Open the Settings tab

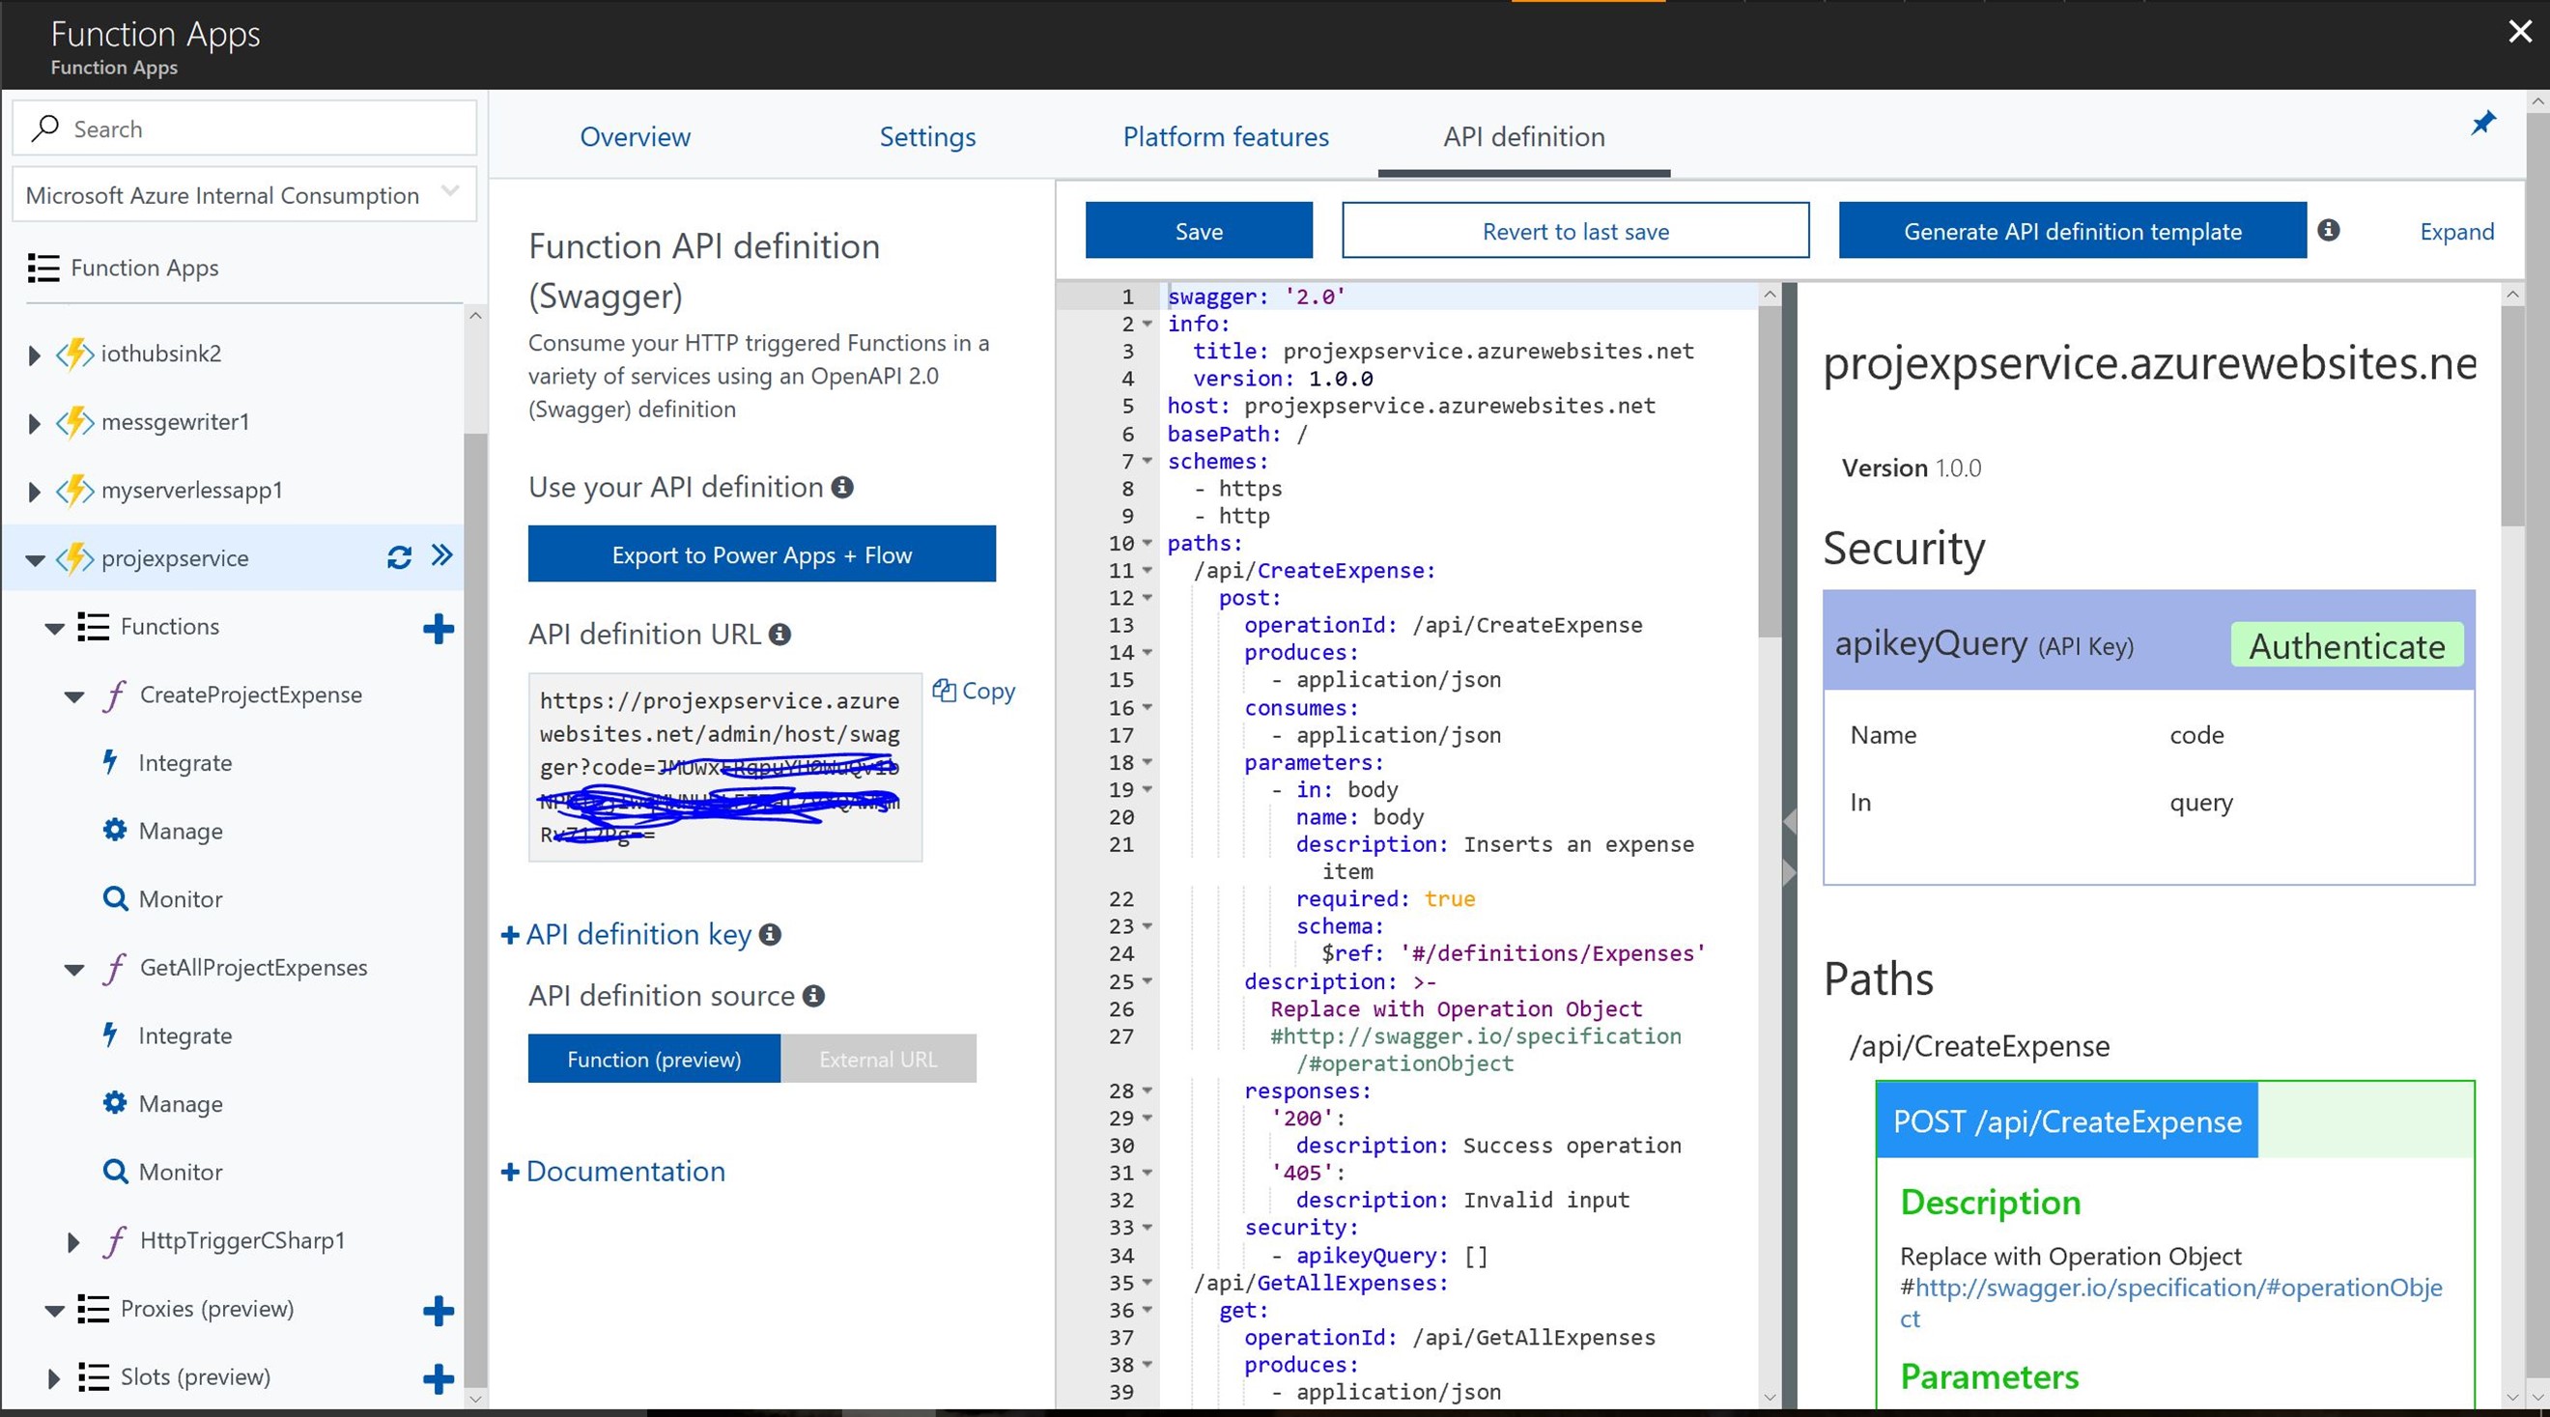(926, 136)
